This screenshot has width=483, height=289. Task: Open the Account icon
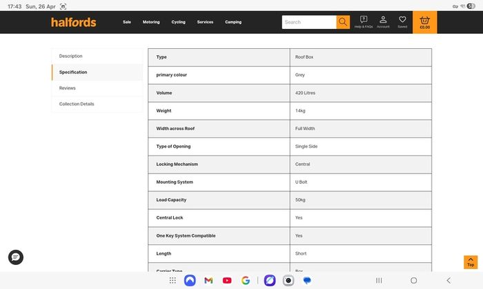point(383,22)
